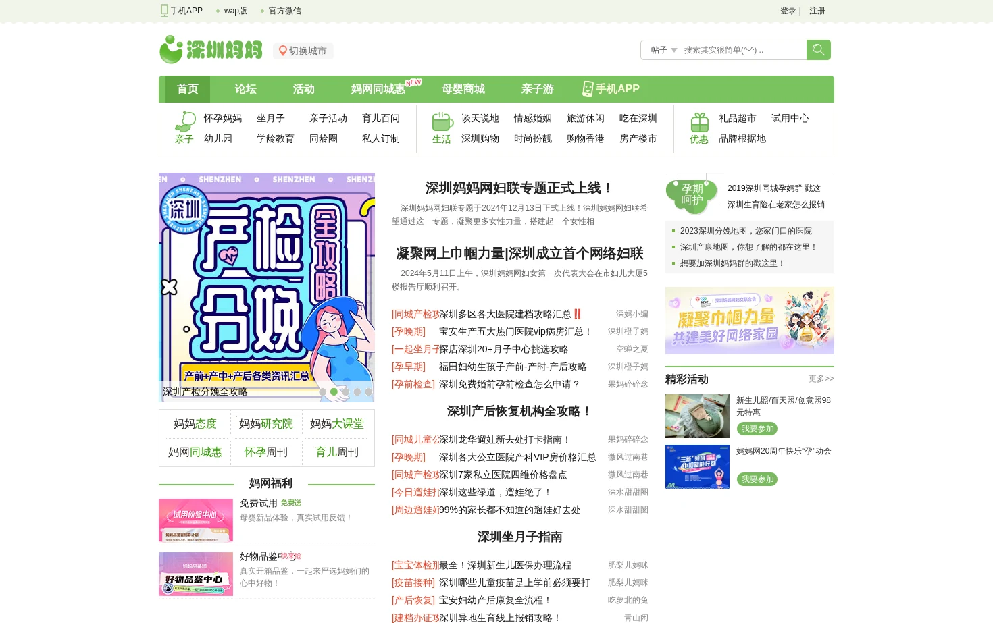Image resolution: width=993 pixels, height=623 pixels.
Task: Click the location pin beside 切换城市
Action: tap(283, 51)
